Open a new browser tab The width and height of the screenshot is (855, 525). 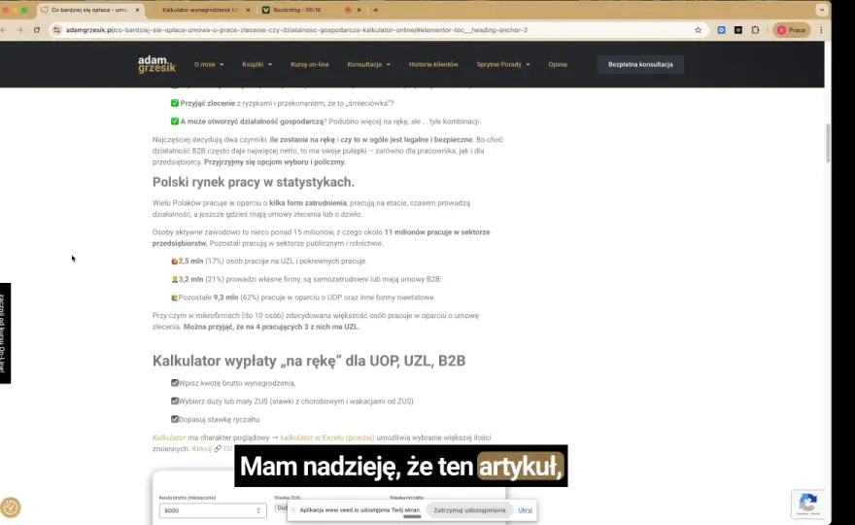point(376,10)
